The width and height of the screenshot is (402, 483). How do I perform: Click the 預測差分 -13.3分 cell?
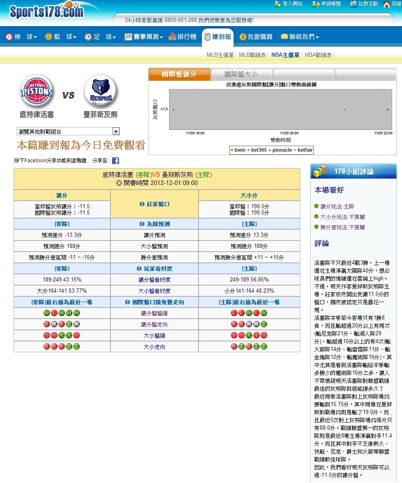click(x=62, y=235)
